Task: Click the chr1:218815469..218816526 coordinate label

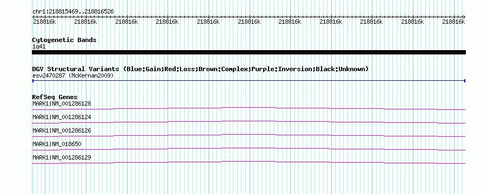Action: click(73, 12)
